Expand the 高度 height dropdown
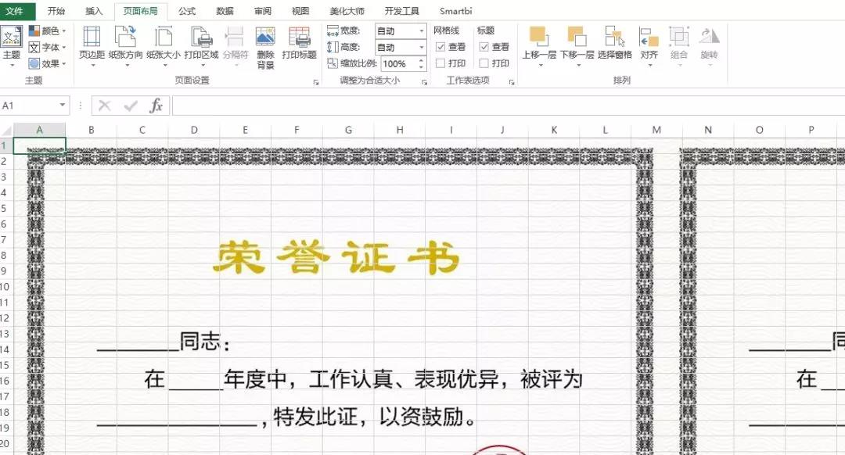Screen dimensions: 845x455 420,48
